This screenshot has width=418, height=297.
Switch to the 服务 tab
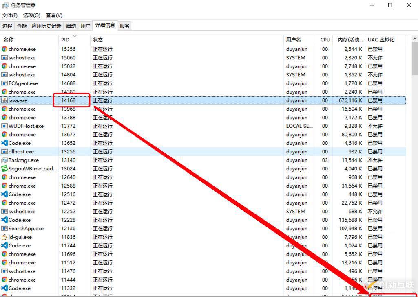coord(124,26)
